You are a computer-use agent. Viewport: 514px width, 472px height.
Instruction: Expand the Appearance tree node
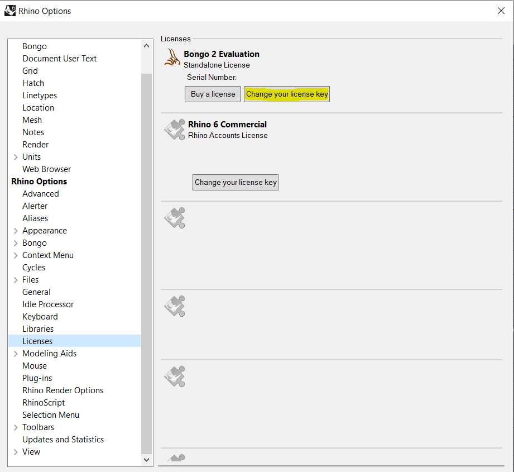tap(16, 231)
